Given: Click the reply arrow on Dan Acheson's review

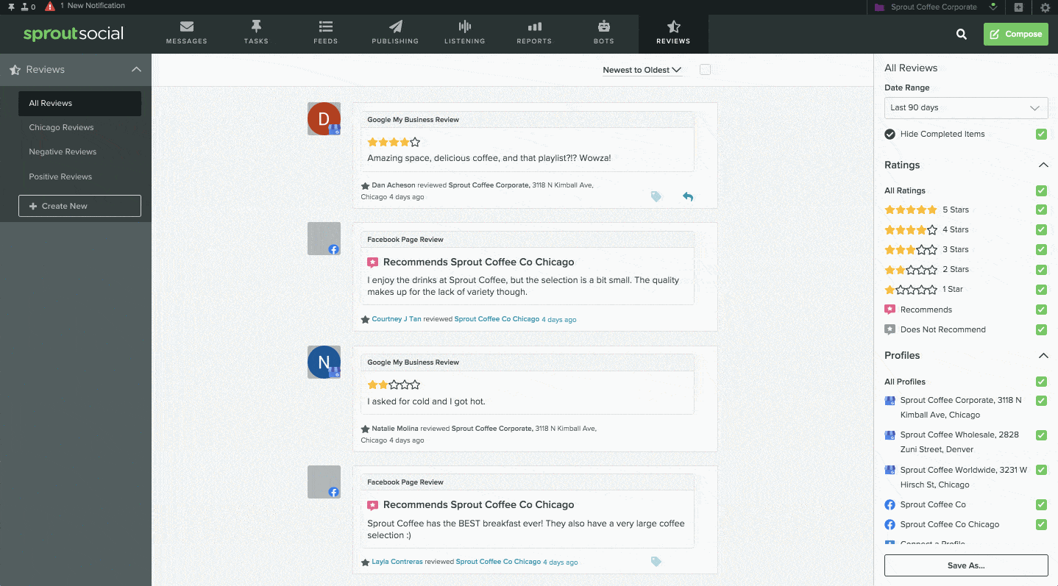Looking at the screenshot, I should pyautogui.click(x=687, y=196).
